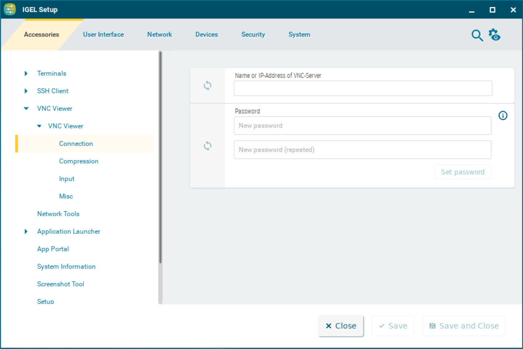Expand the Terminals tree node

pos(26,73)
